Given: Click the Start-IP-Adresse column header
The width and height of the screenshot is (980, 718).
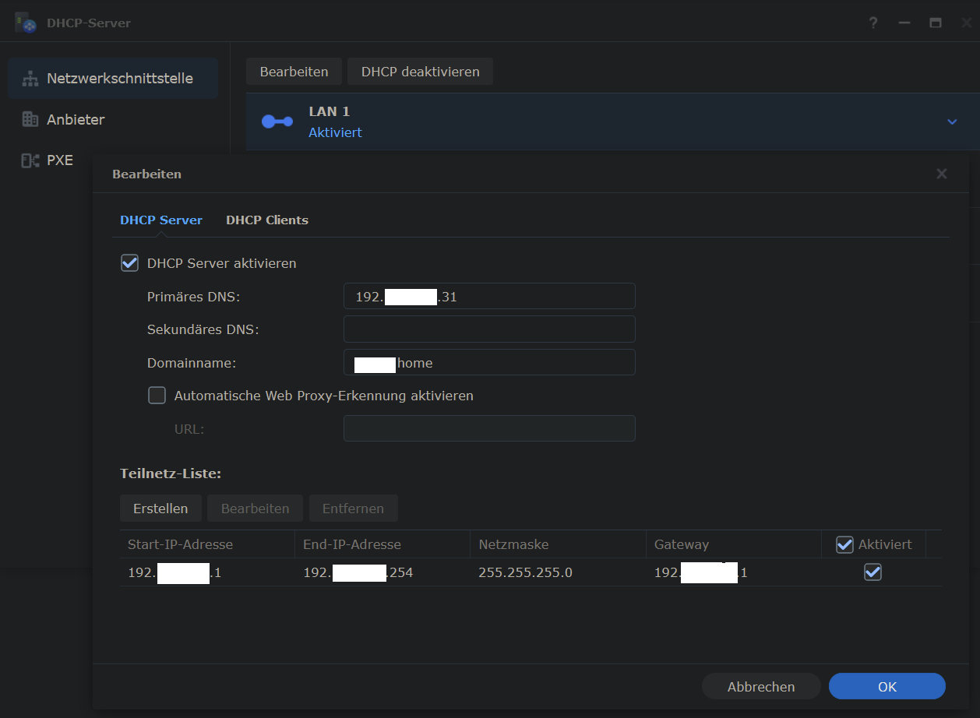Looking at the screenshot, I should [207, 544].
